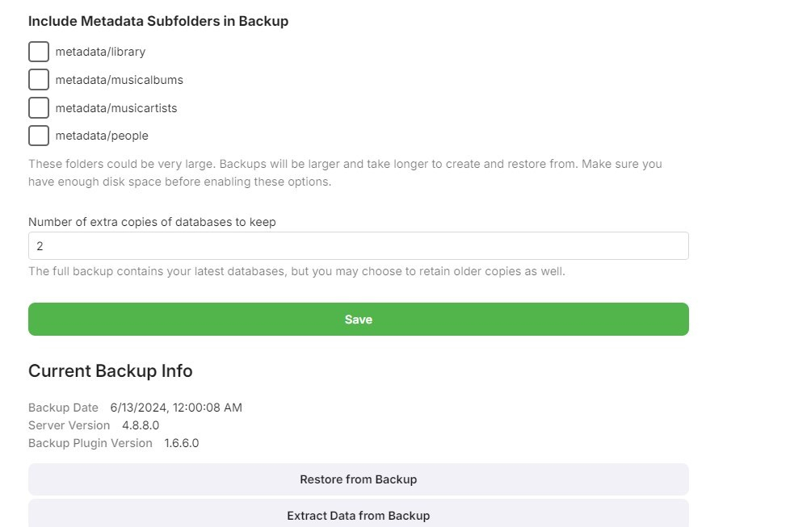
Task: Click the Backup Date value 6/13/2024
Action: click(176, 408)
